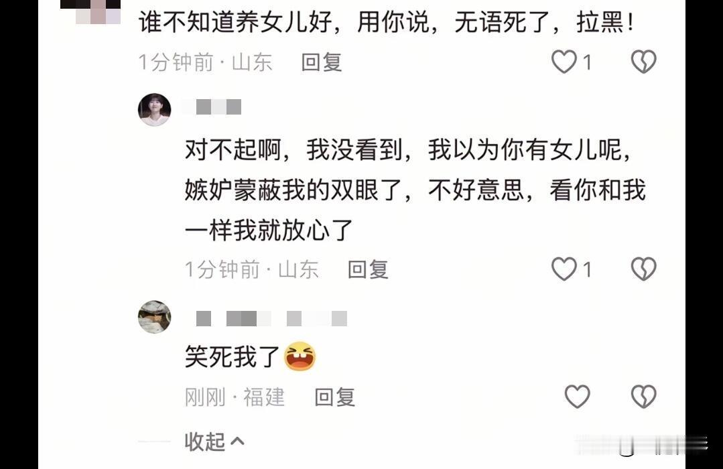This screenshot has width=723, height=469.
Task: Reply to the 对不起啊 comment
Action: 368,269
